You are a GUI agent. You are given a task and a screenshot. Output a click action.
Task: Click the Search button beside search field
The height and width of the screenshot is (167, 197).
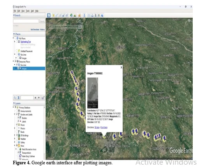point(42,21)
